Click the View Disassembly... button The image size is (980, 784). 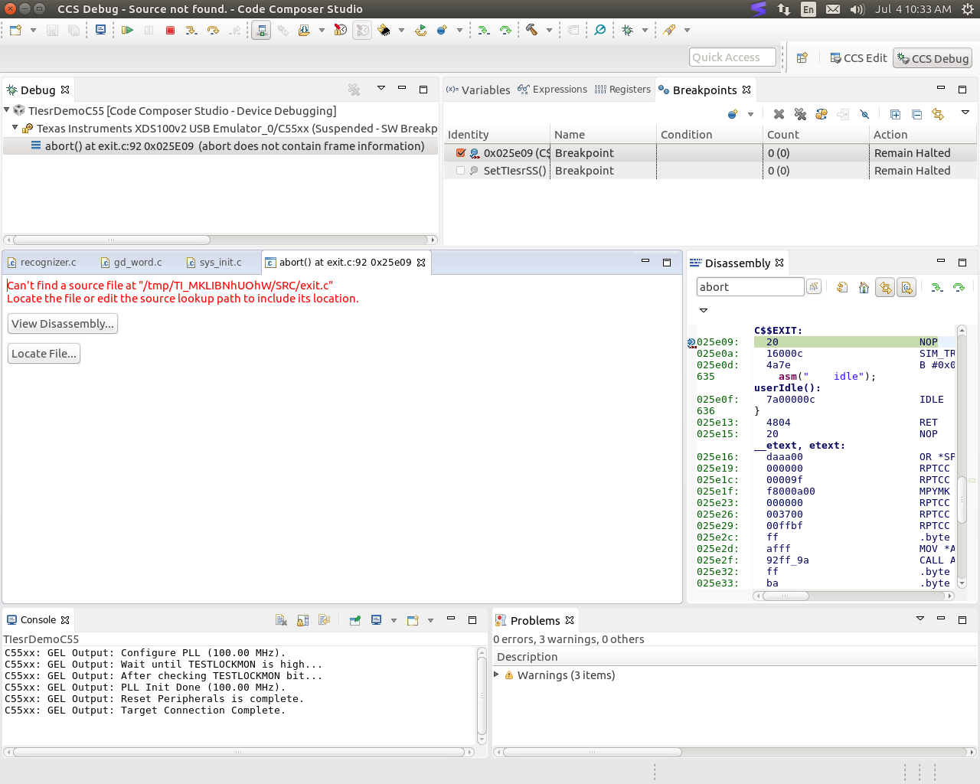[63, 324]
